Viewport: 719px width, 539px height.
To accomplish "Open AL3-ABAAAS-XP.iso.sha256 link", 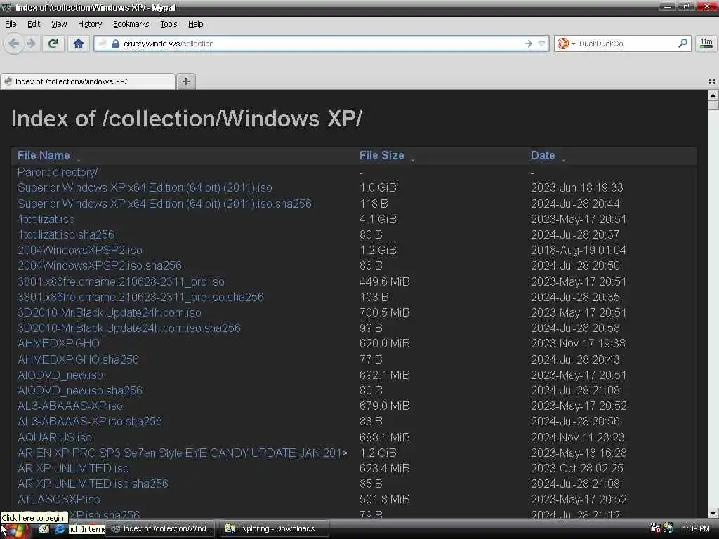I will (89, 421).
